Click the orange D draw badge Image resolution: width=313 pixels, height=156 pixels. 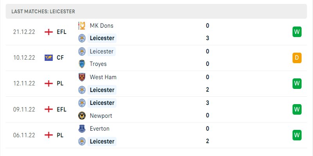(297, 58)
